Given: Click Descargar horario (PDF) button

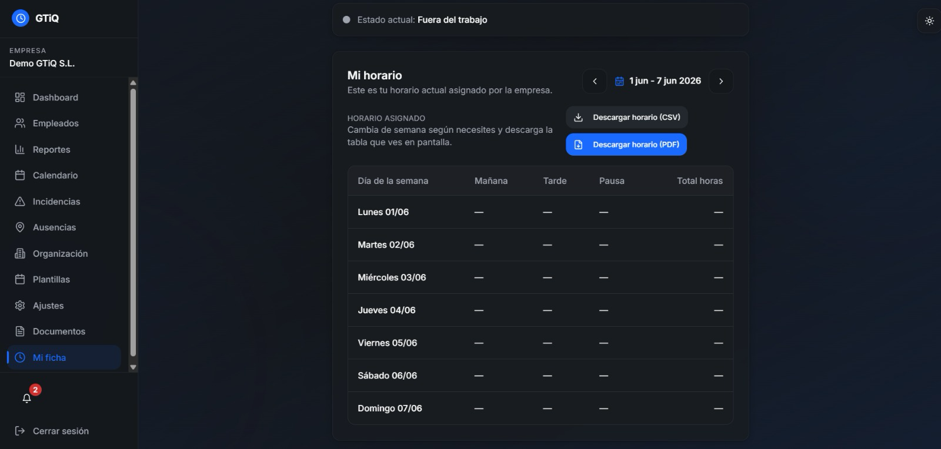Looking at the screenshot, I should coord(626,145).
